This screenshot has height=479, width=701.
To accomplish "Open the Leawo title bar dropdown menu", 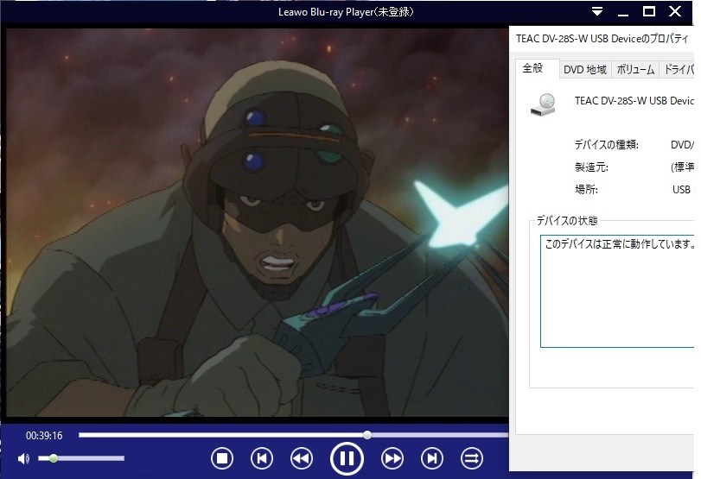I will pos(597,11).
